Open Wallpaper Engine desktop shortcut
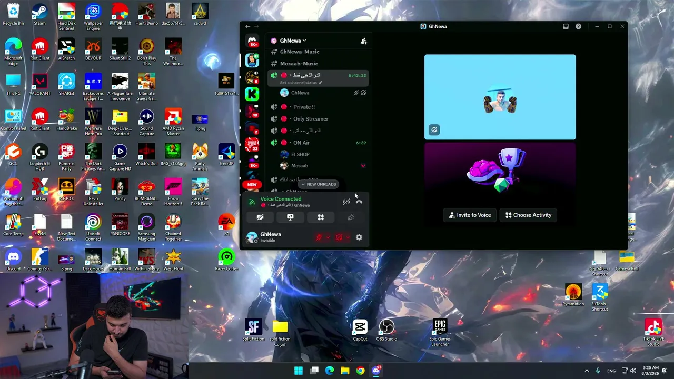The width and height of the screenshot is (674, 379). click(x=93, y=17)
